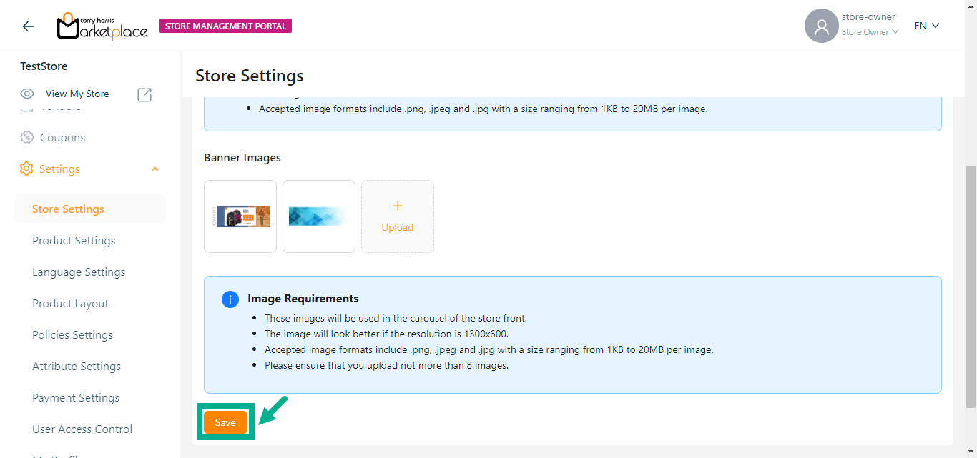Select the first banner image thumbnail

(x=240, y=216)
